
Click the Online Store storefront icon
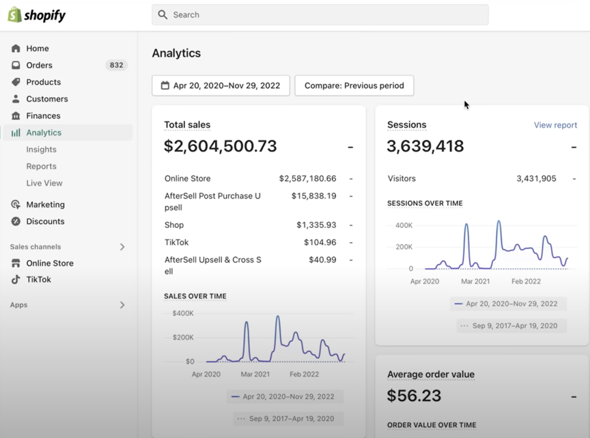(16, 263)
